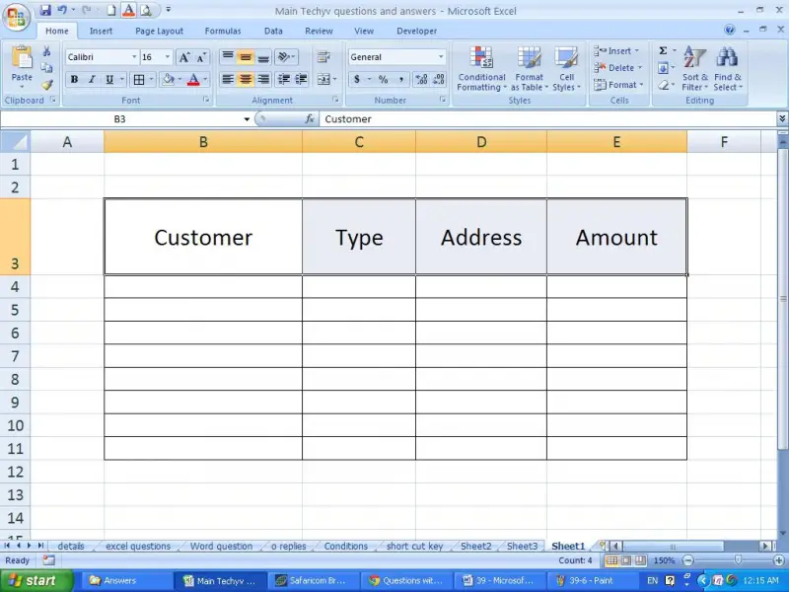Open the Cell Styles gallery
The height and width of the screenshot is (592, 789).
pyautogui.click(x=566, y=69)
